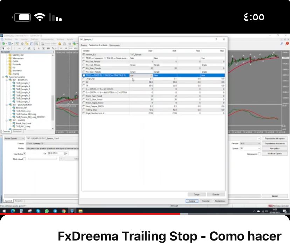Toggle checkbox for MACD_Fast_Period row

tap(84, 96)
